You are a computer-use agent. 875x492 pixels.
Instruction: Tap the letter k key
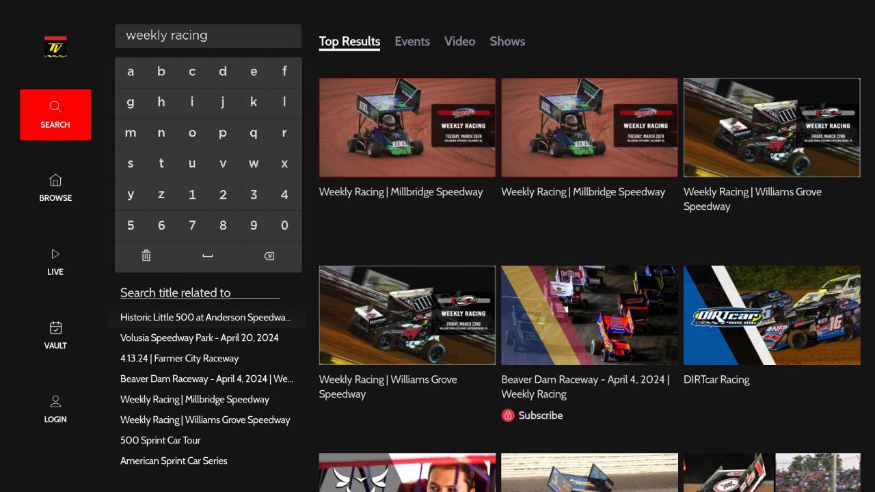[254, 102]
